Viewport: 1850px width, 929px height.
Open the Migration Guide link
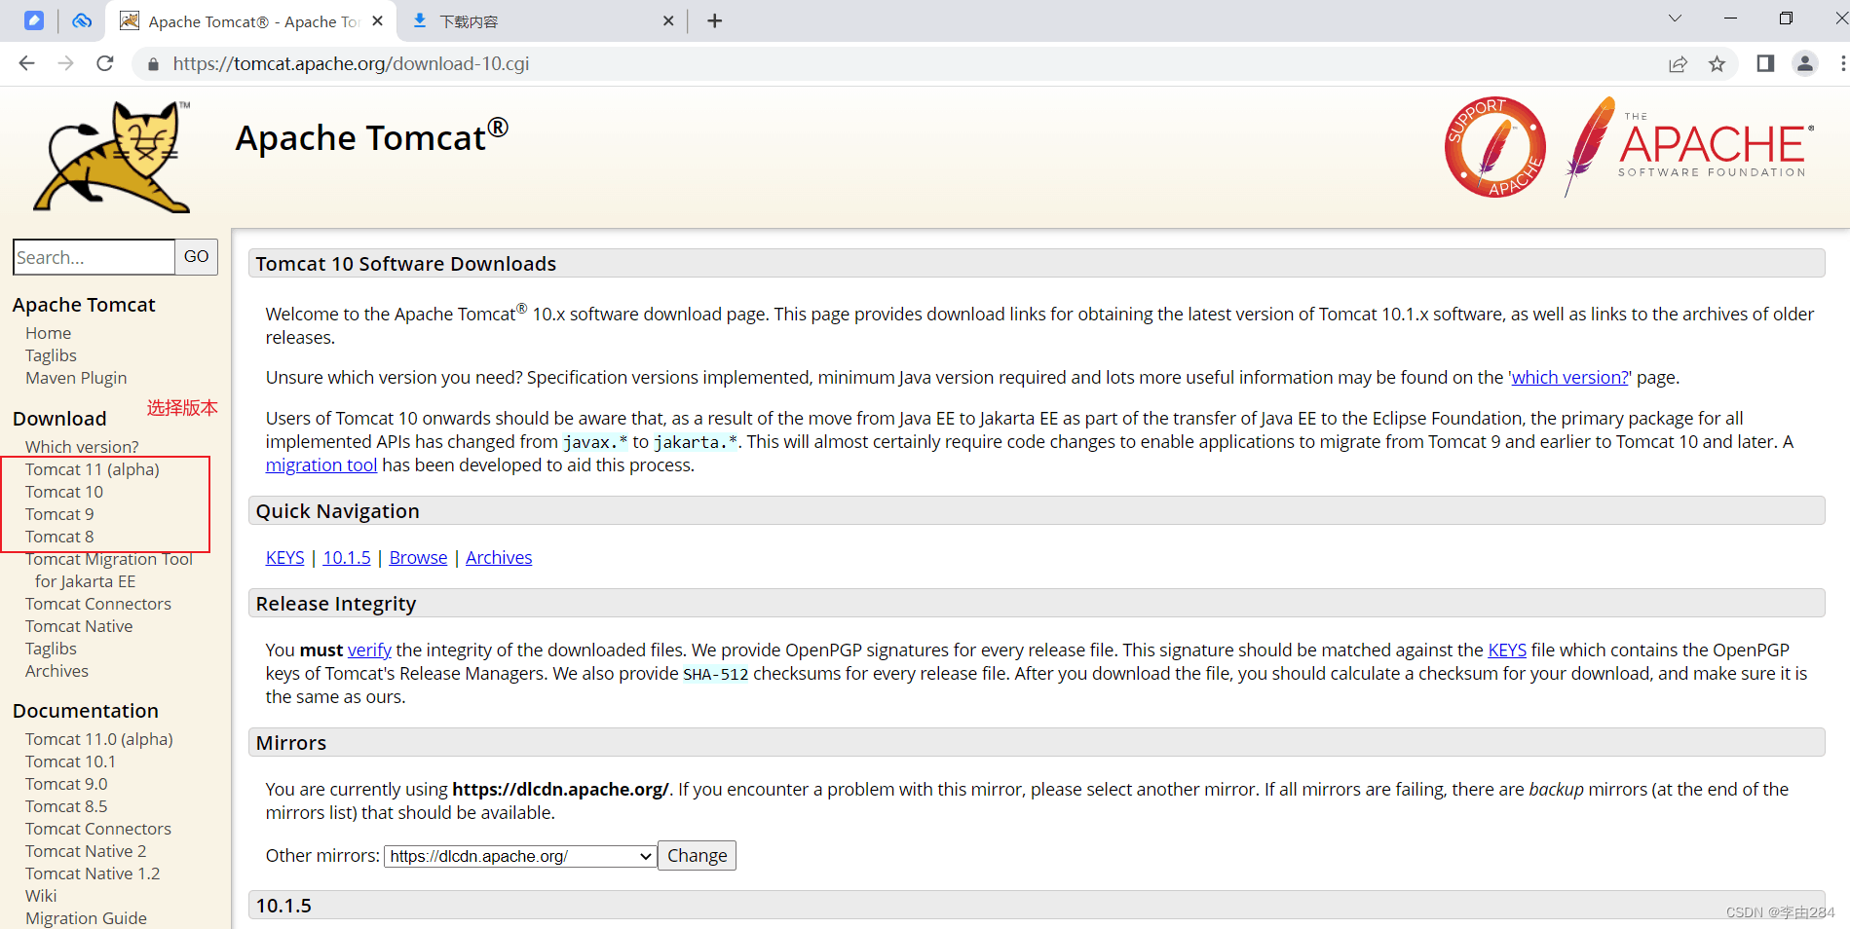(x=86, y=918)
